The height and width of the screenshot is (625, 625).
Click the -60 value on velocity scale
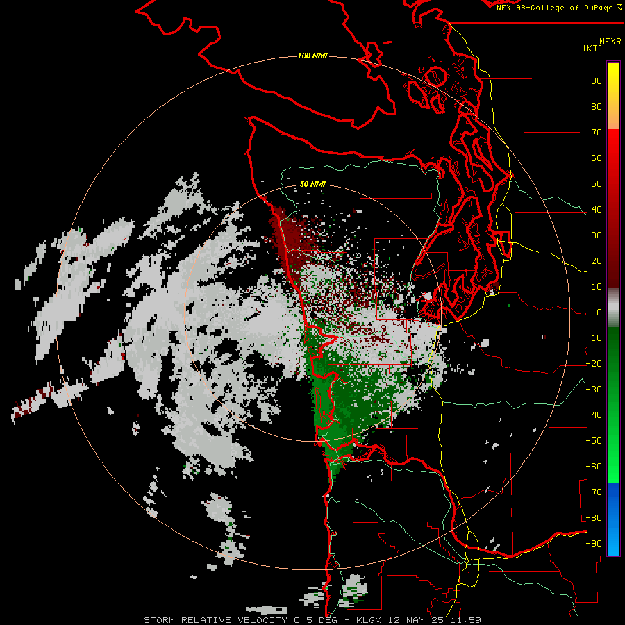[594, 467]
